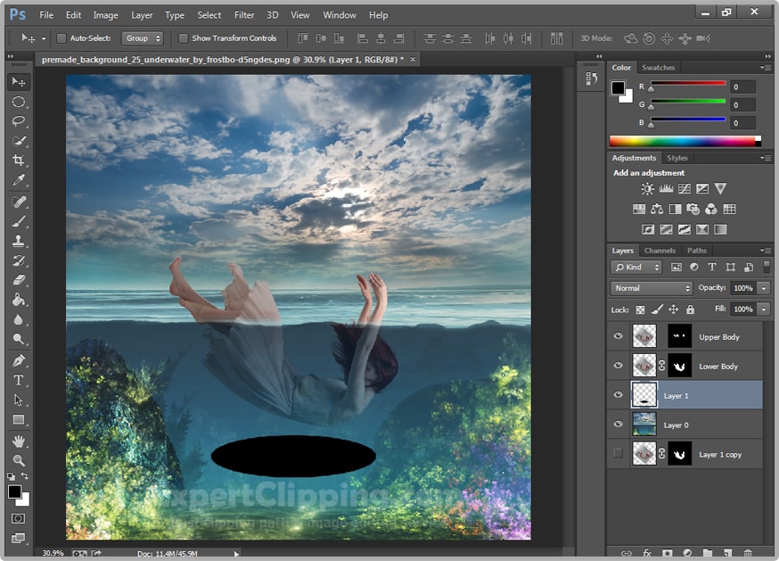Enable Show Transform Controls checkbox
Viewport: 779px width, 561px height.
pos(184,38)
